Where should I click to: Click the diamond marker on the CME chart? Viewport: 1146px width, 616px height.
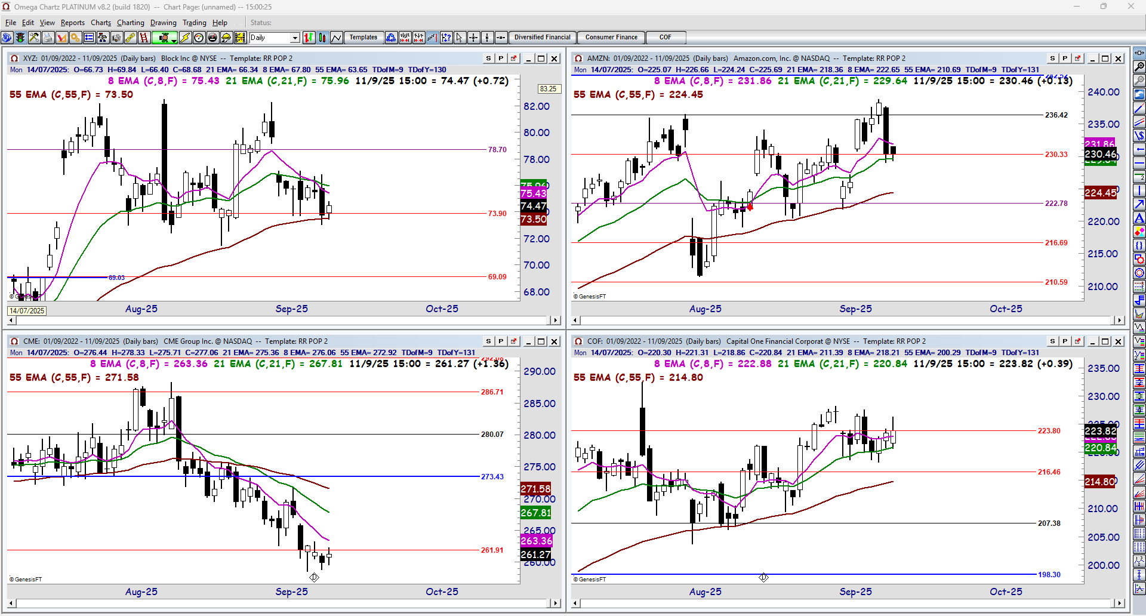[x=314, y=577]
